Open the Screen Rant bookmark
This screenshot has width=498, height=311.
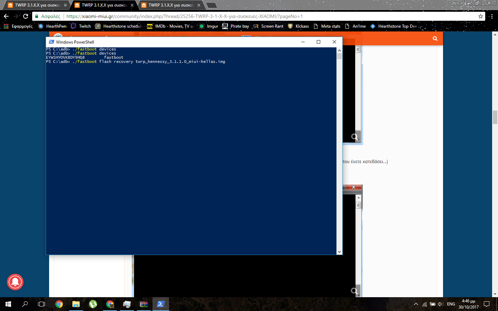click(268, 26)
